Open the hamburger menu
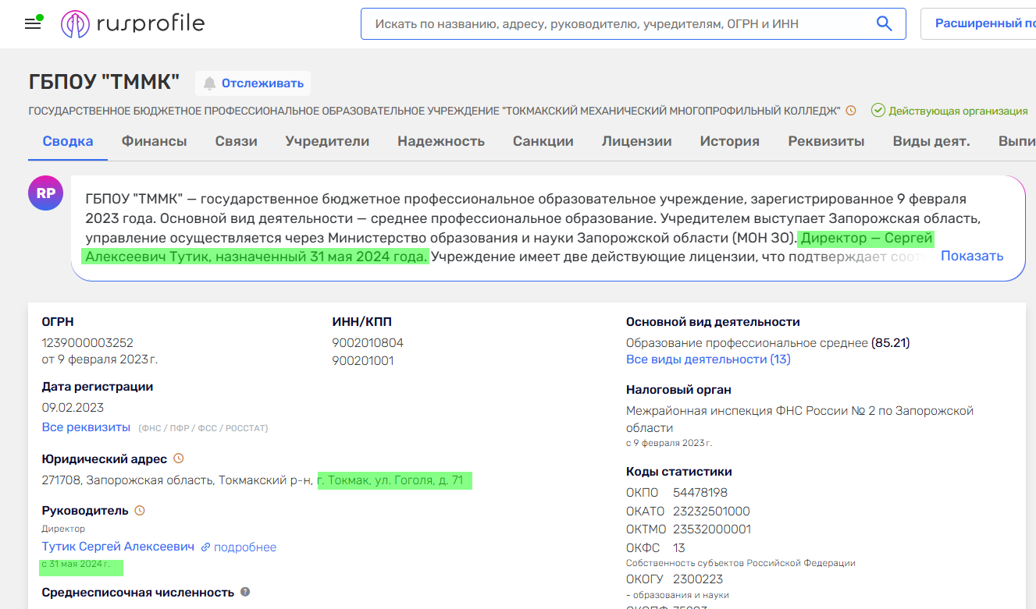1036x609 pixels. [x=31, y=23]
